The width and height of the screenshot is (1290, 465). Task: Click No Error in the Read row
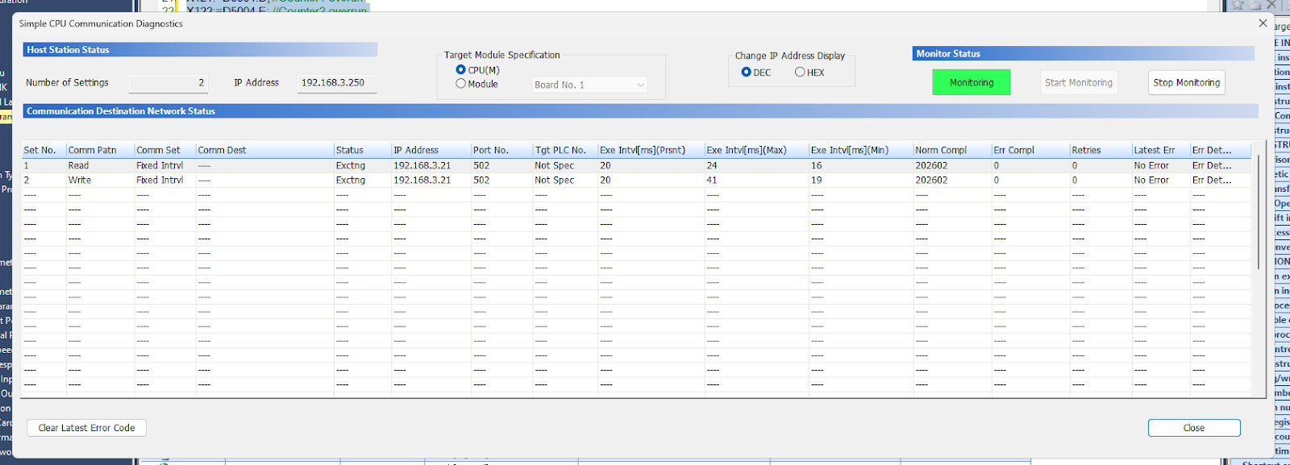coord(1151,165)
